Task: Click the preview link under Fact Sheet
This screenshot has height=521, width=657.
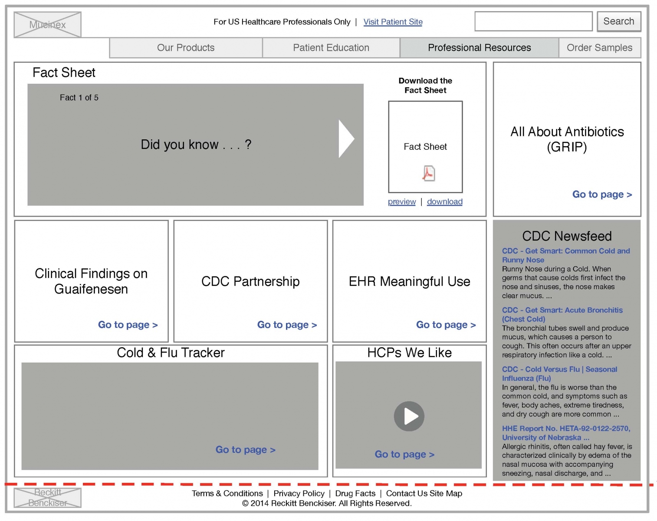Action: coord(402,201)
